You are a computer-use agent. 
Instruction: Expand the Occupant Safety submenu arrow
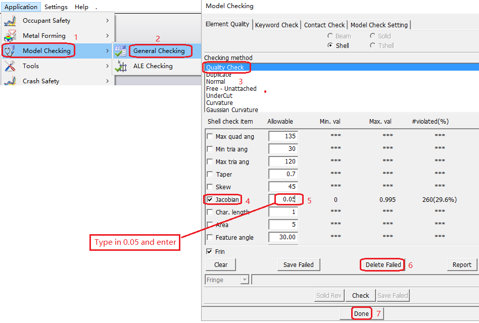tap(108, 21)
